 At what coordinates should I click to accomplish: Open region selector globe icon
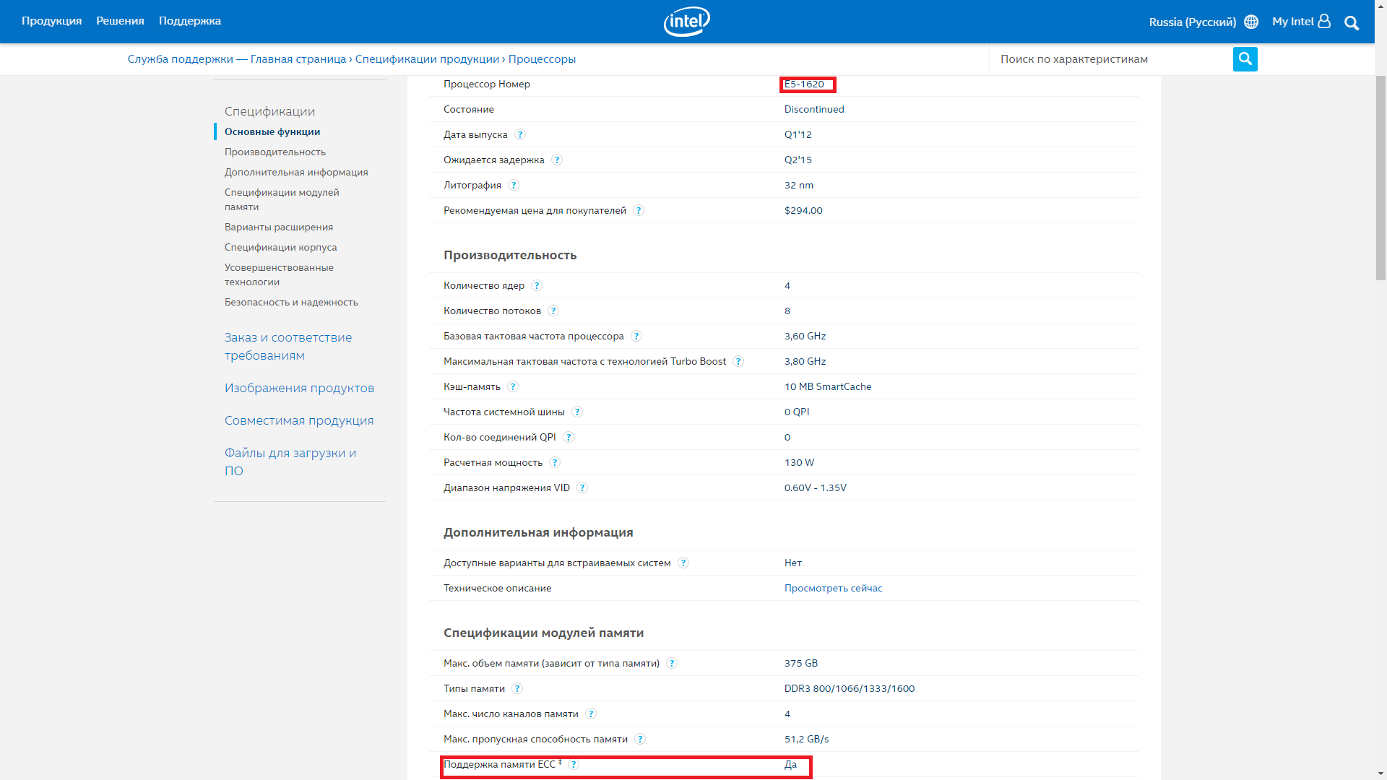click(x=1251, y=22)
